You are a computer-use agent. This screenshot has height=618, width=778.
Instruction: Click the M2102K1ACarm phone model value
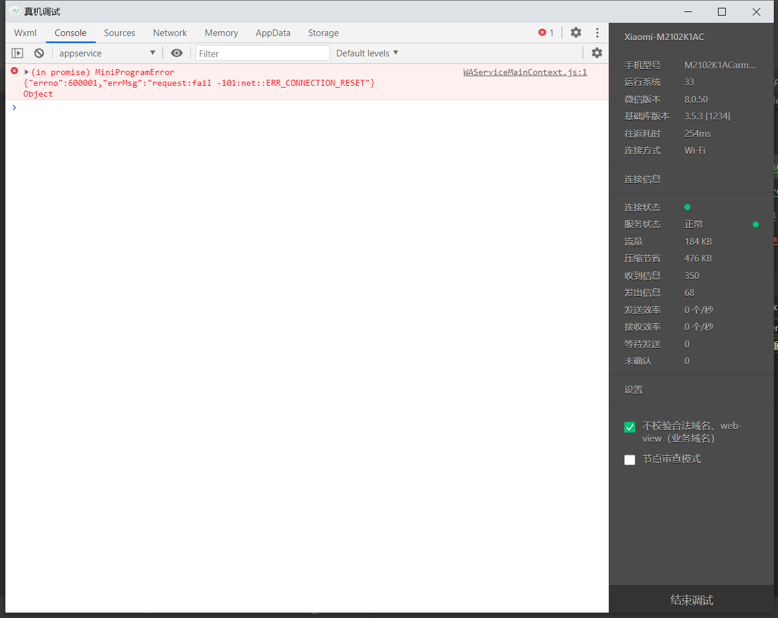point(720,65)
